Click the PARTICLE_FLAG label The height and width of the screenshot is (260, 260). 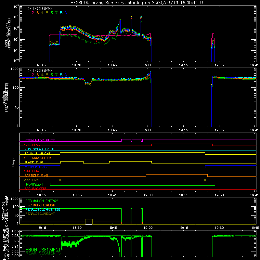point(36,175)
